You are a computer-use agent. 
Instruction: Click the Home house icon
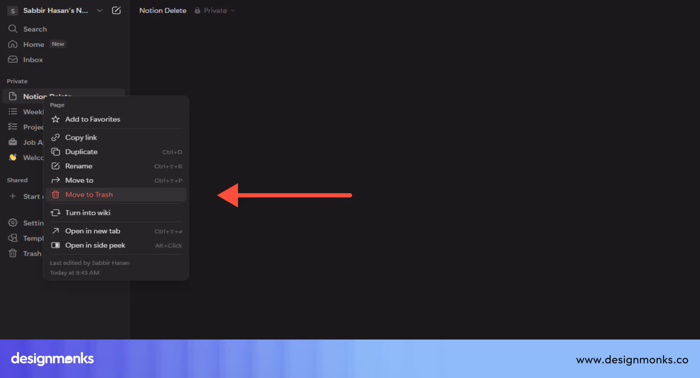click(x=13, y=44)
